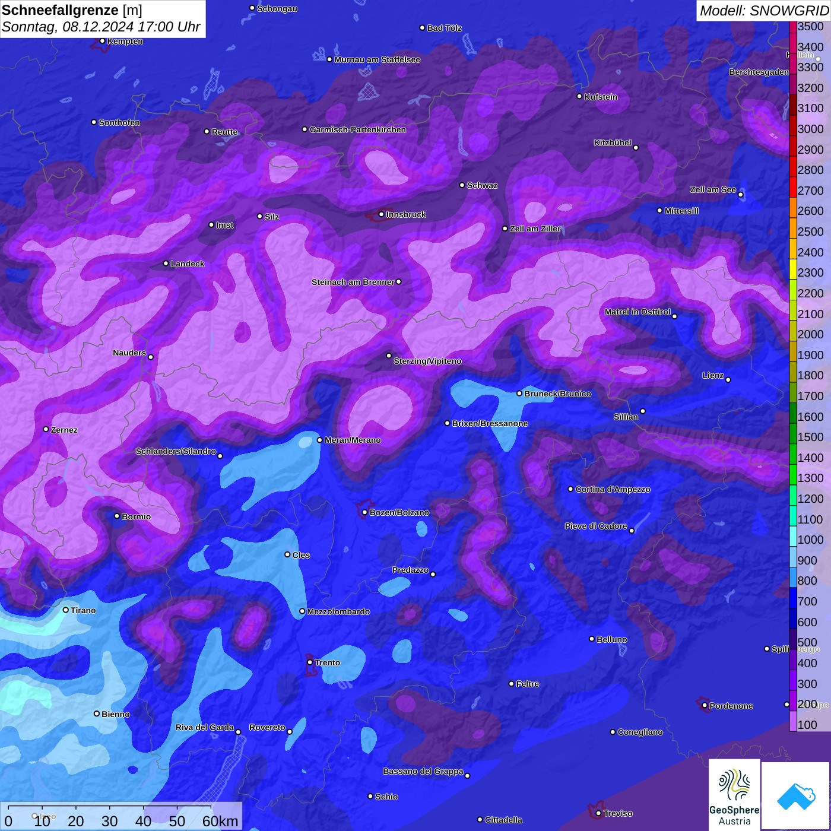Click the Feltre location dot

coord(512,684)
